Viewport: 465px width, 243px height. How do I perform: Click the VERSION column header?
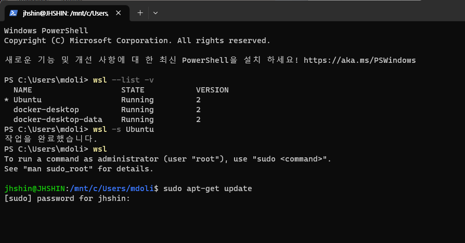(212, 90)
